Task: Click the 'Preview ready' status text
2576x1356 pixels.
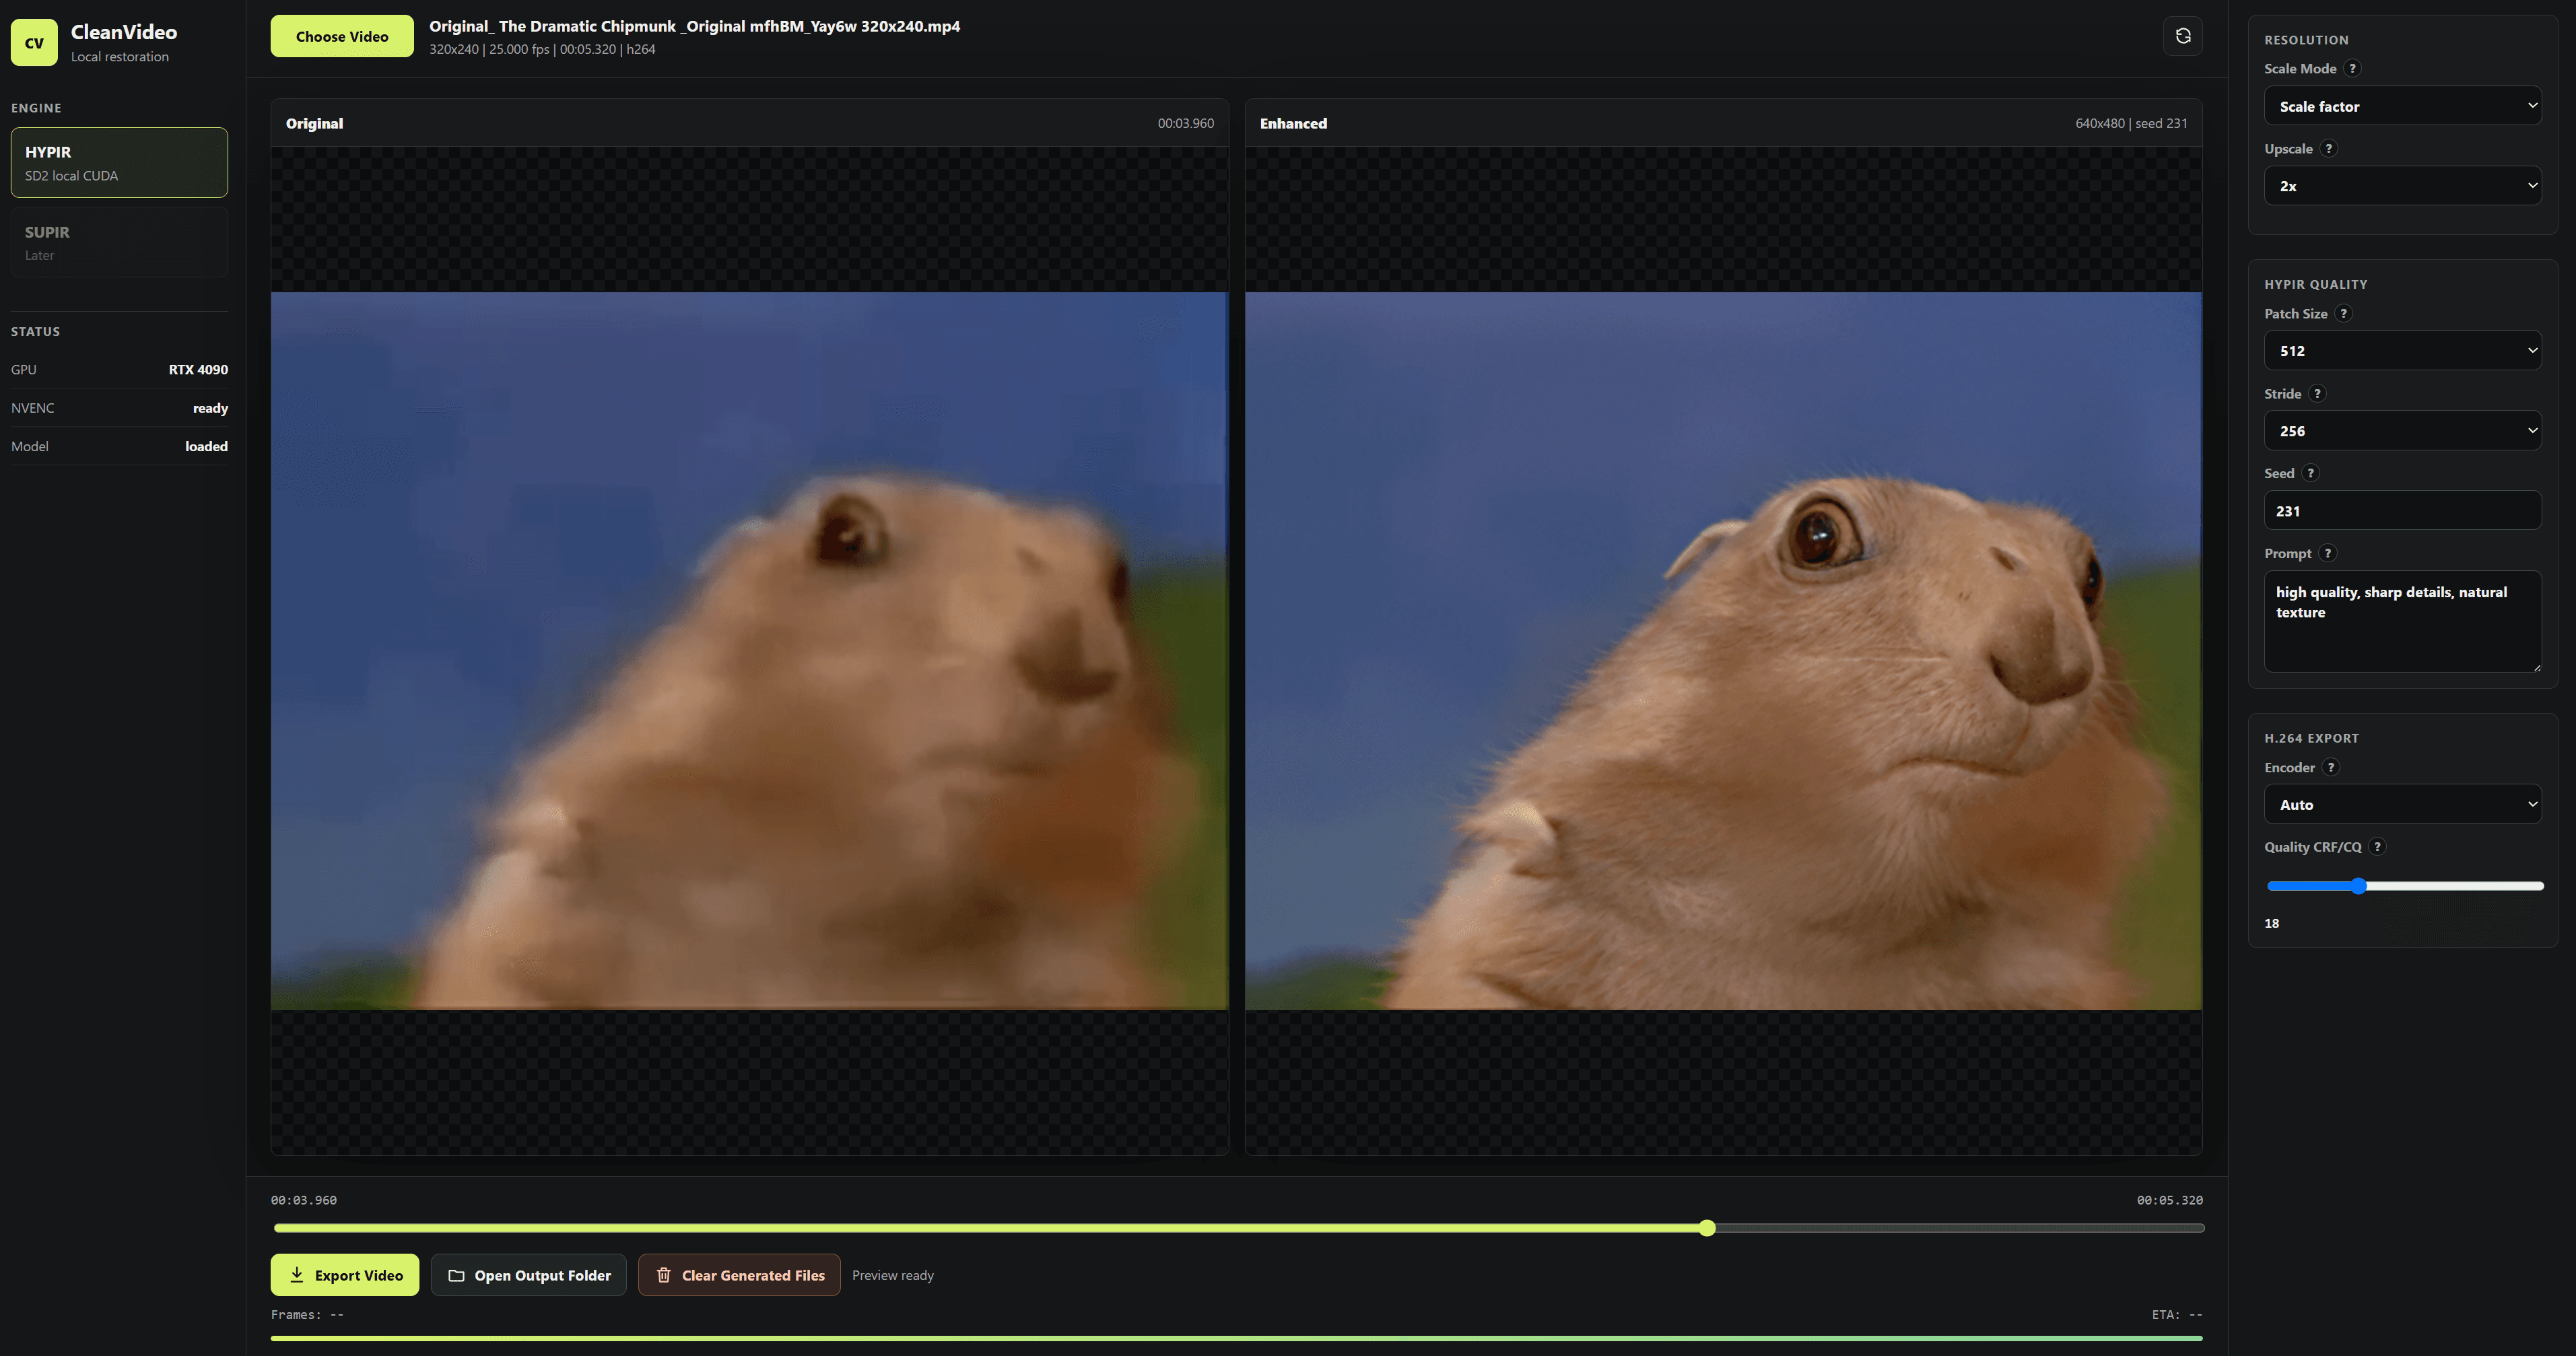Action: 893,1275
